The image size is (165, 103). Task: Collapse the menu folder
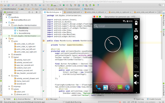point(9,76)
